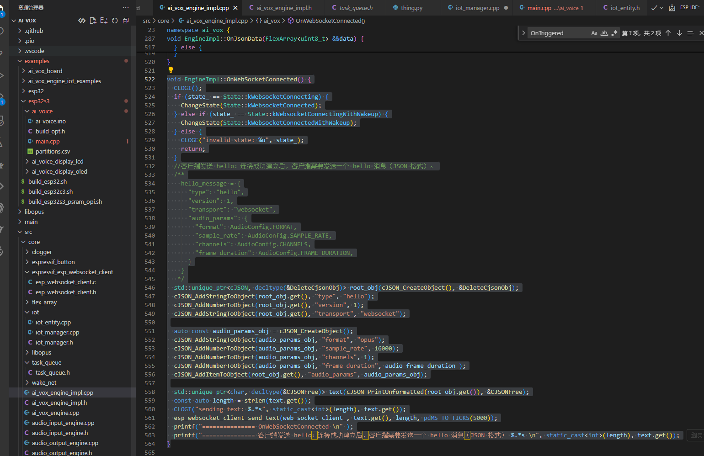Open audio_input_engine.cpp in Explorer
The width and height of the screenshot is (704, 456).
click(63, 423)
